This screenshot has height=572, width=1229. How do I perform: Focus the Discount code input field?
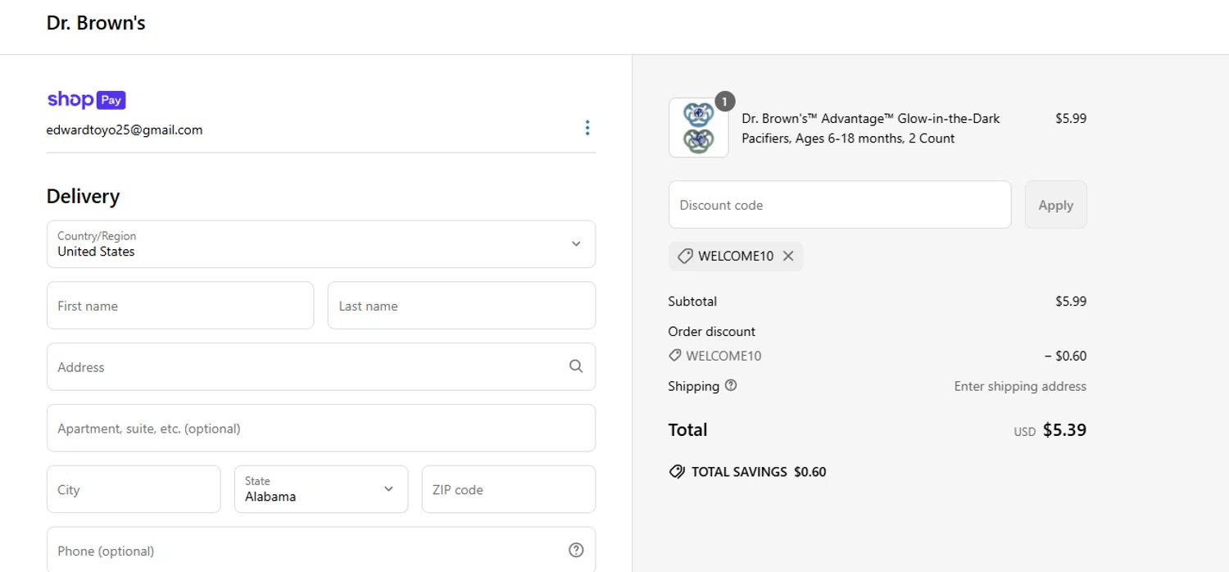840,205
